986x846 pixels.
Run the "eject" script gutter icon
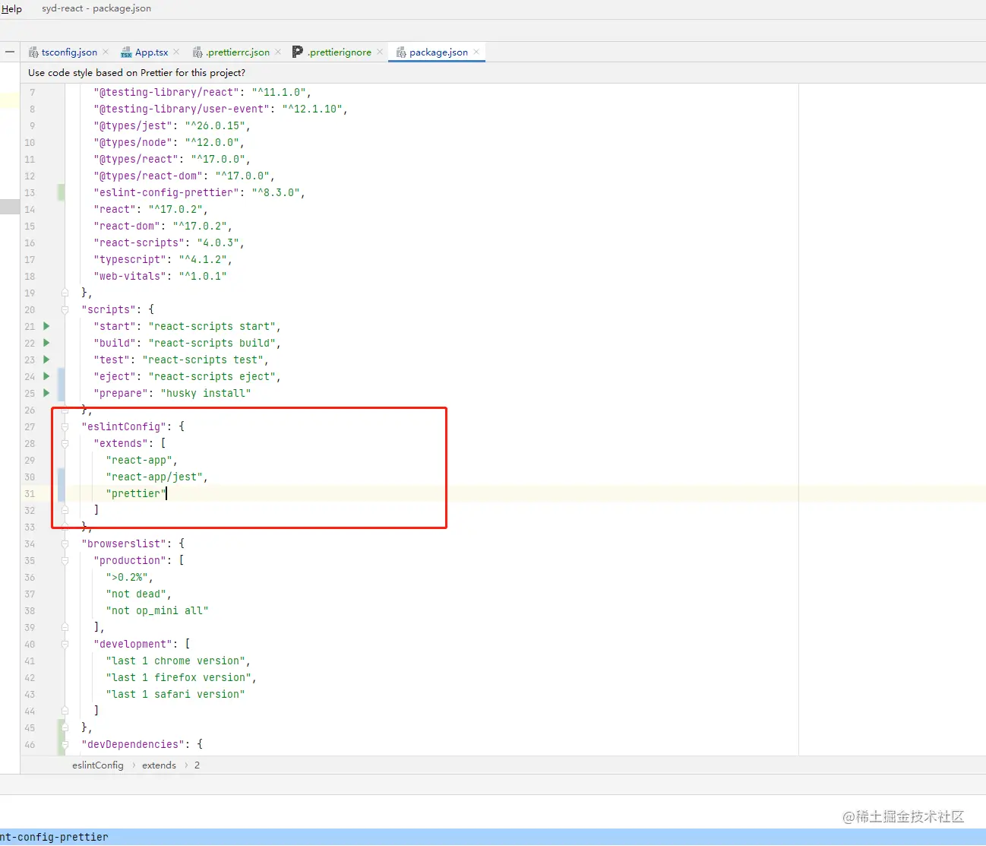(46, 376)
